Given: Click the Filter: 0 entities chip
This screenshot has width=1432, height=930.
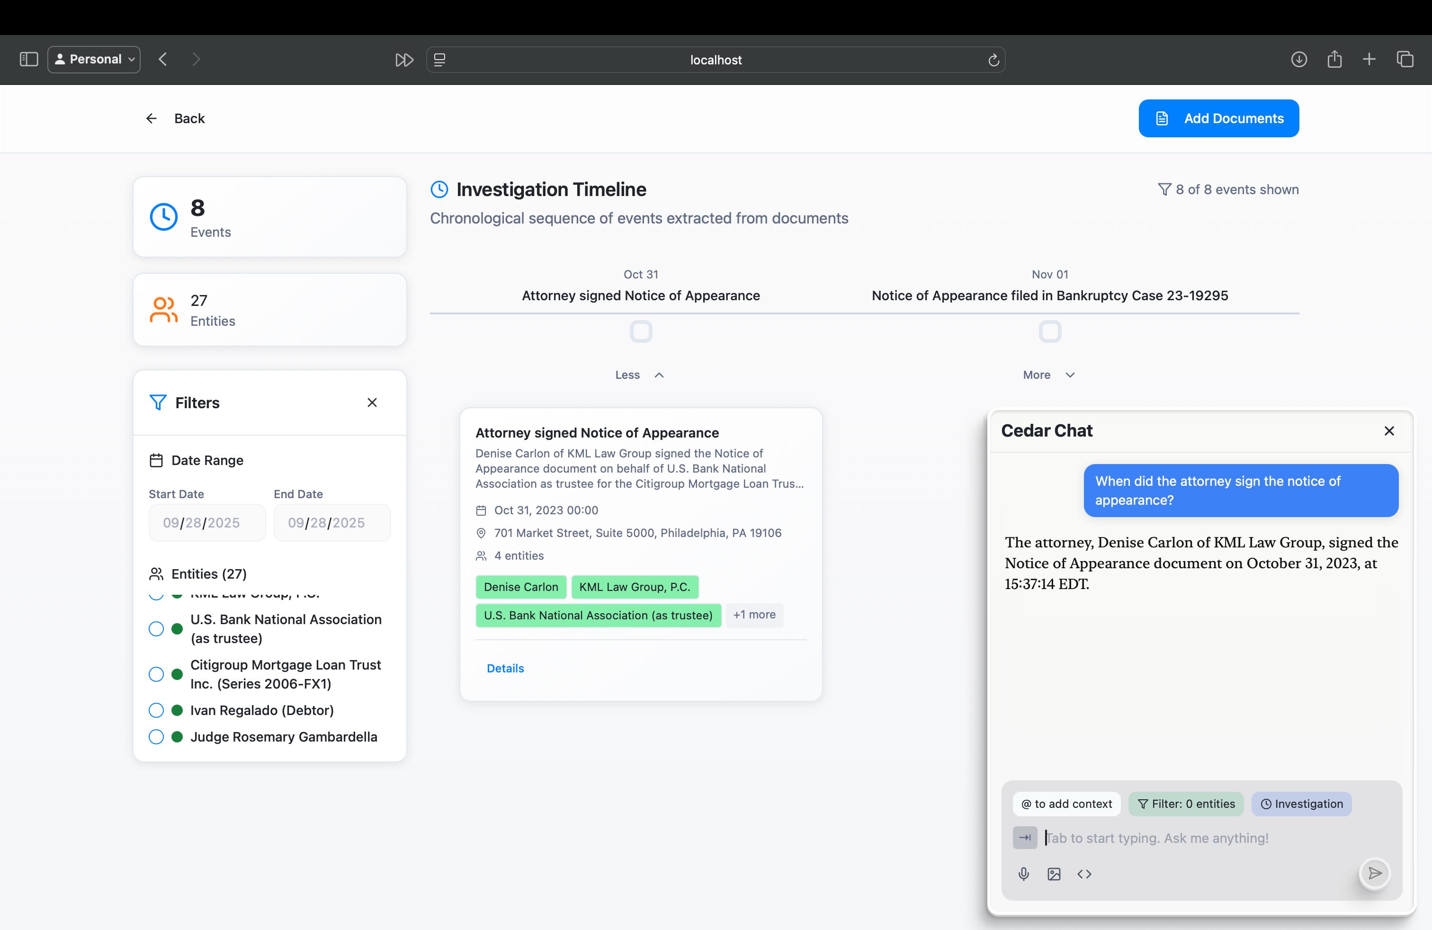Looking at the screenshot, I should point(1185,804).
